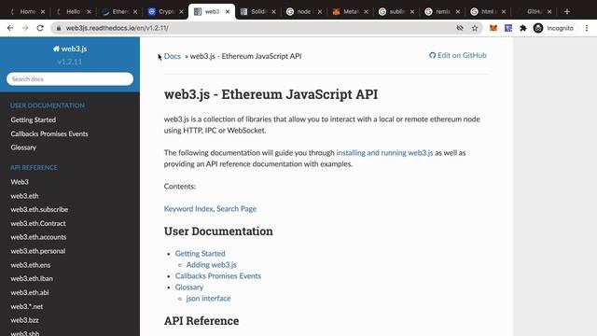This screenshot has width=597, height=336.
Task: Click the Search docs field
Action: (x=70, y=78)
